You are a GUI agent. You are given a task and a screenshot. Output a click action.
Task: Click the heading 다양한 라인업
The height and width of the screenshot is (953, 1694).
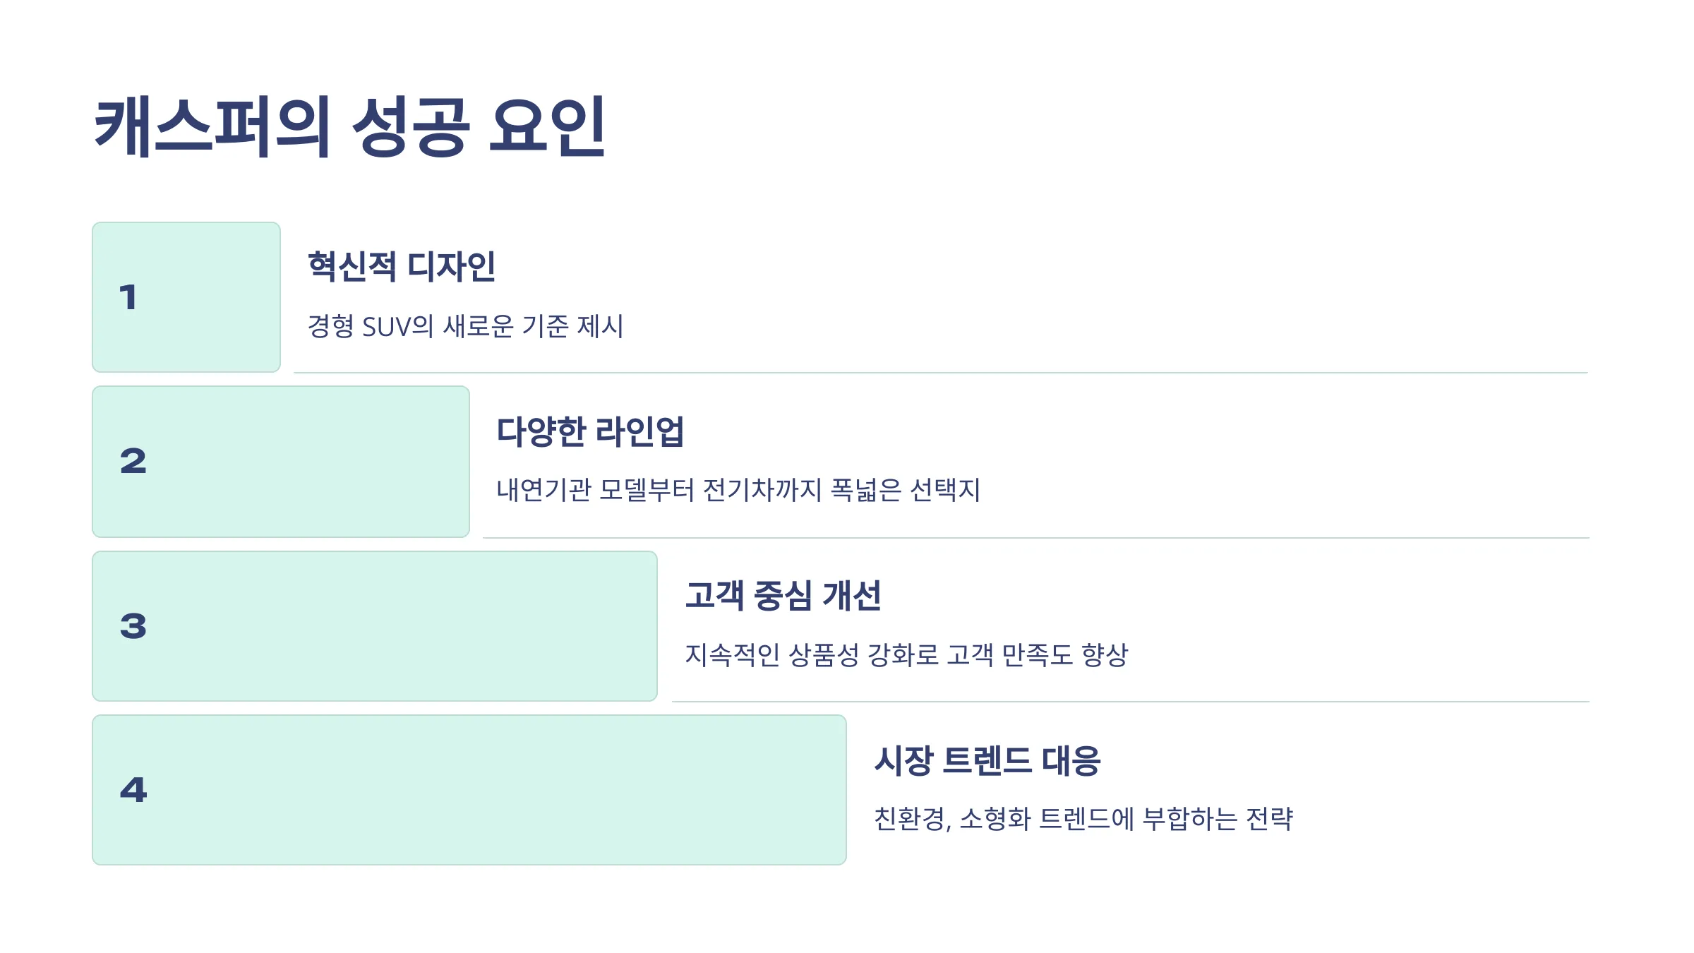click(x=590, y=431)
